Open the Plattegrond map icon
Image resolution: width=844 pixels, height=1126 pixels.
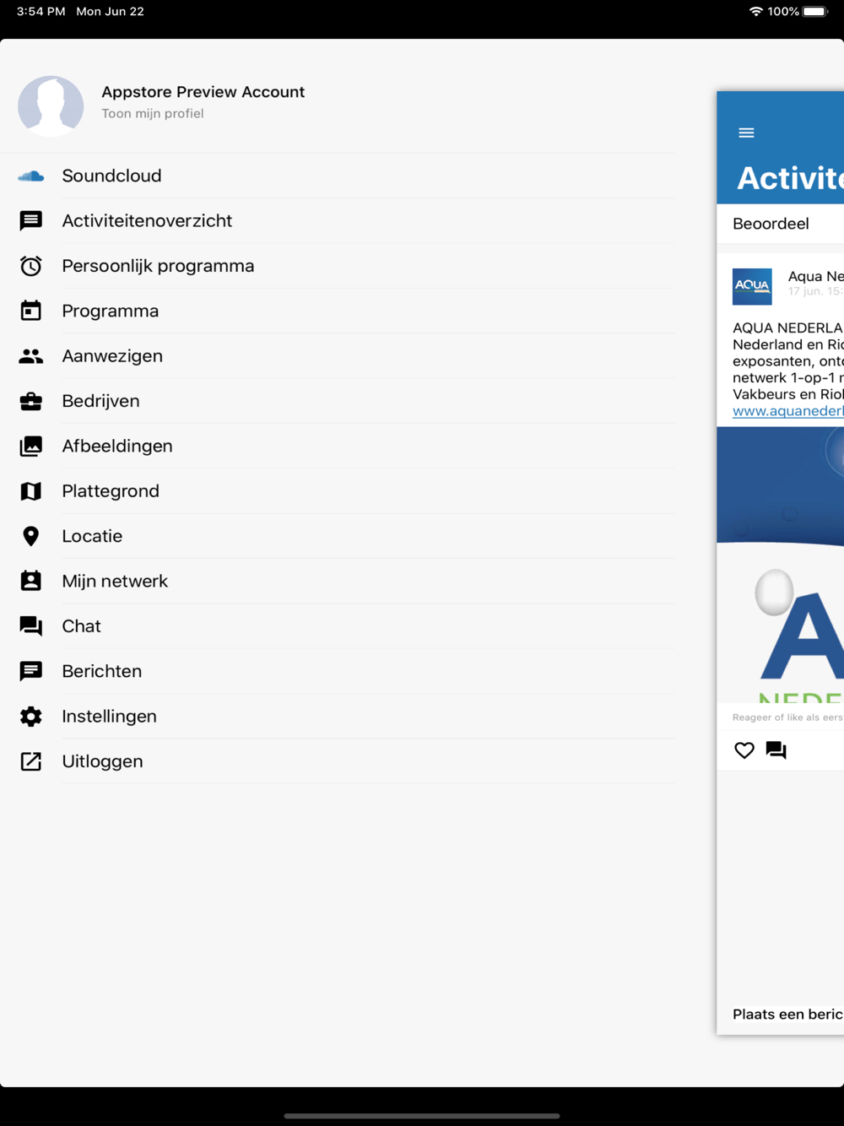pos(31,491)
